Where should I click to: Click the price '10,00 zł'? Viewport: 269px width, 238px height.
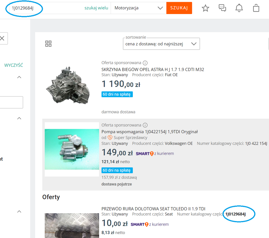115,223
